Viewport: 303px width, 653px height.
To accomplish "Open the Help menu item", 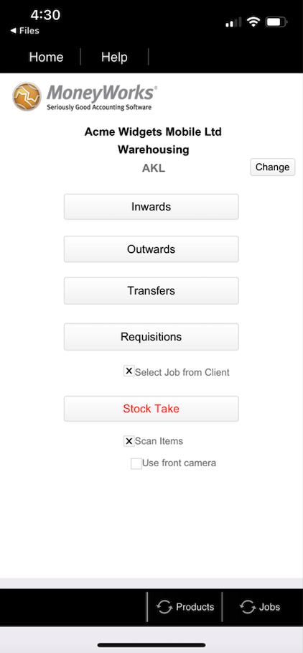I will pyautogui.click(x=114, y=57).
